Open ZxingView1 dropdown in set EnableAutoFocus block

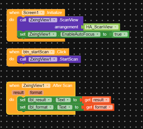[42, 34]
